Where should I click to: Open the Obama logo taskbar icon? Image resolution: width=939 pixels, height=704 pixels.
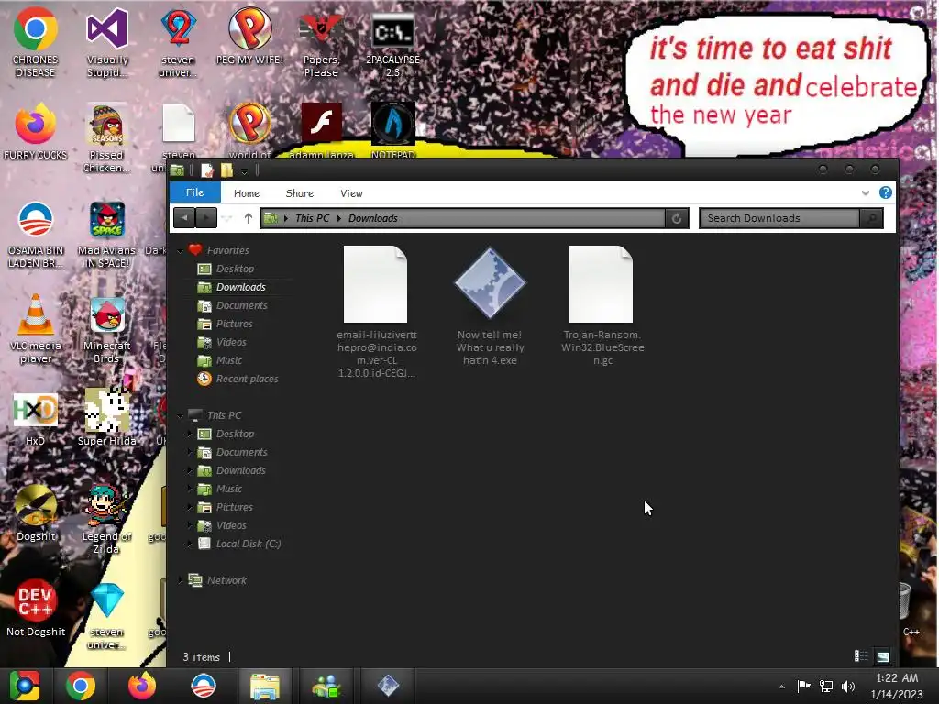(204, 686)
